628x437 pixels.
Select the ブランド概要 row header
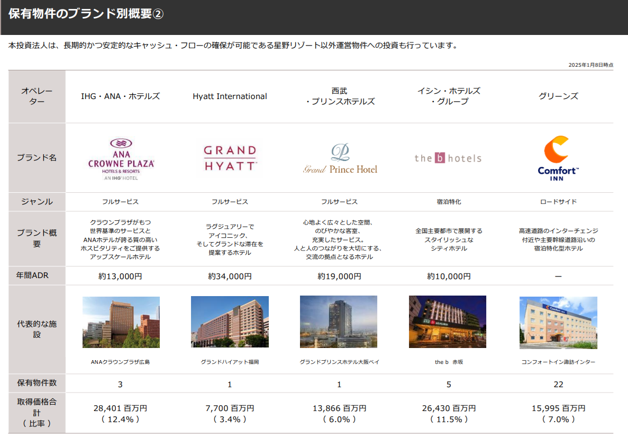coord(37,238)
